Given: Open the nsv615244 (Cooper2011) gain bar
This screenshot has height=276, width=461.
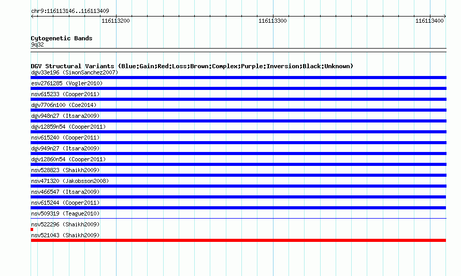Looking at the screenshot, I should pyautogui.click(x=238, y=208).
